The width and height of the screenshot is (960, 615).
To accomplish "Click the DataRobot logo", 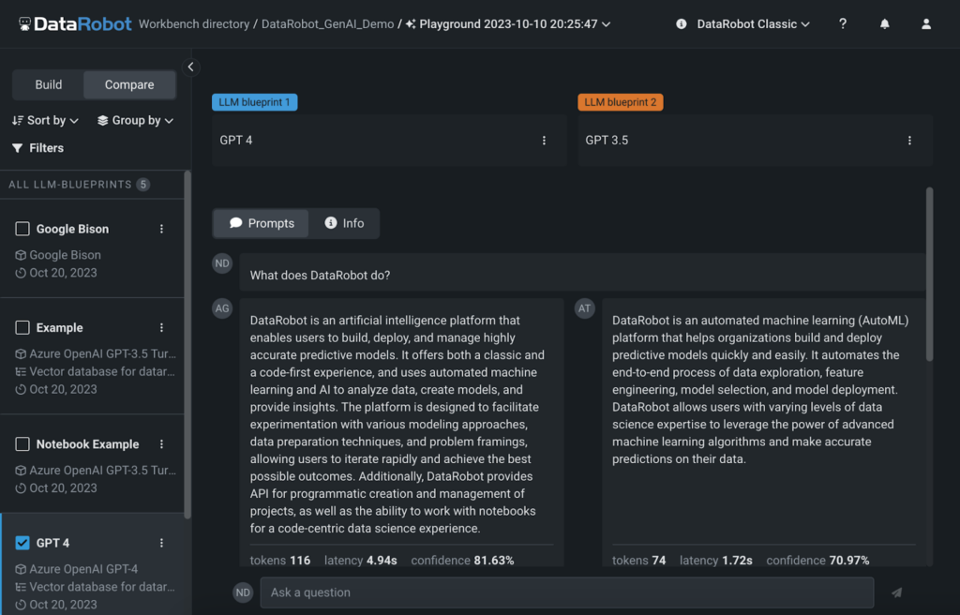I will click(75, 23).
